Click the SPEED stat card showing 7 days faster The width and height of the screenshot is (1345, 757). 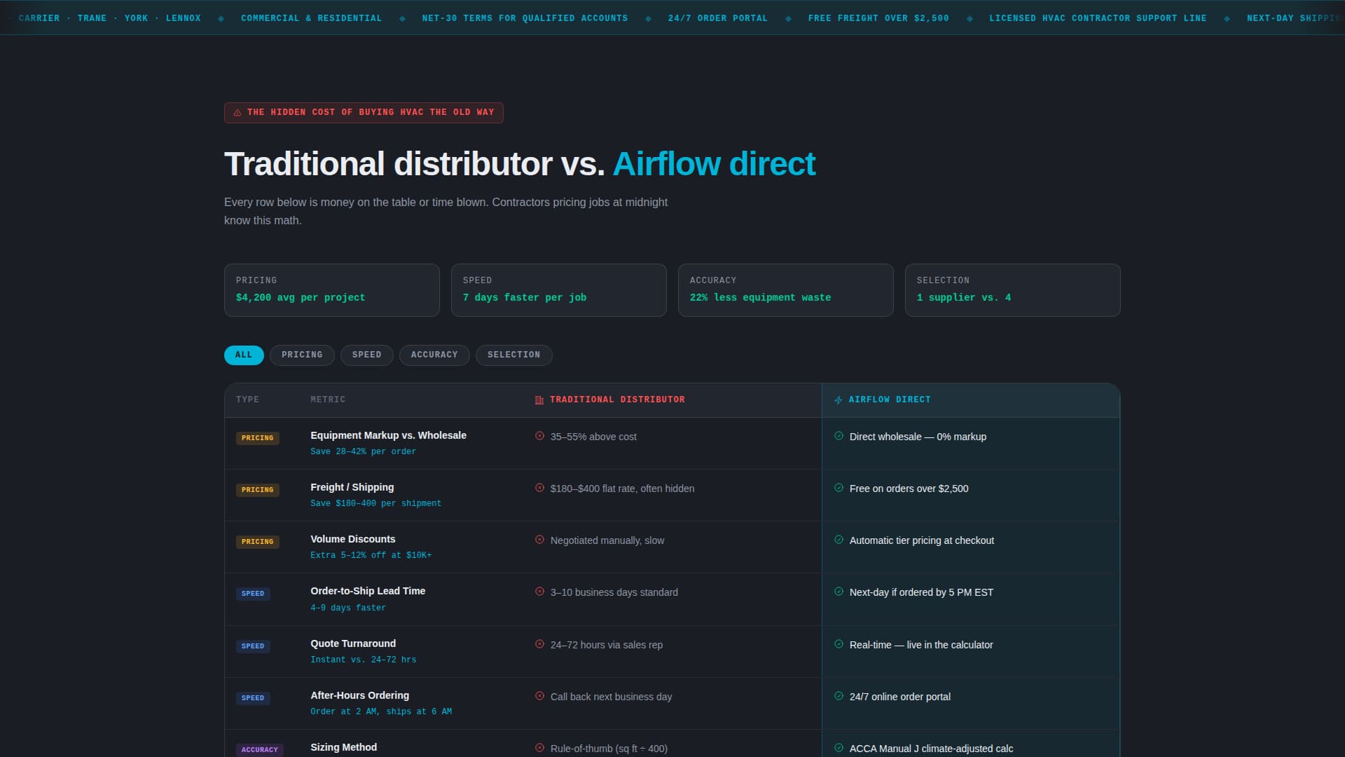558,289
